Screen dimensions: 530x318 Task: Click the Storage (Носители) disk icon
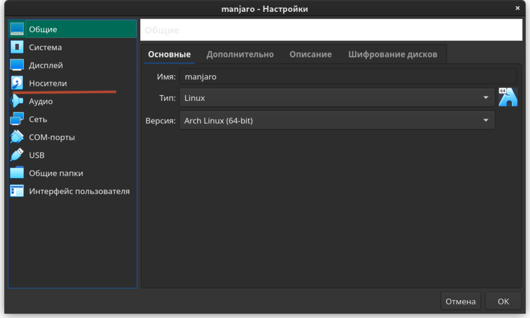(17, 83)
